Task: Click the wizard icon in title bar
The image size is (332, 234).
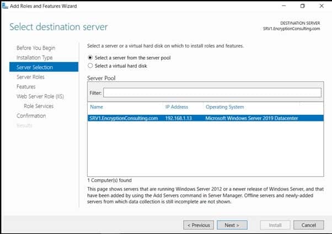Action: 5,6
